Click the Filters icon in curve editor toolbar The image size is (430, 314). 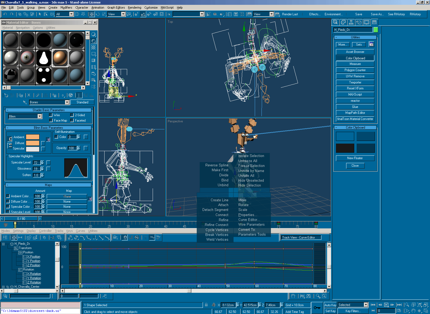5,238
